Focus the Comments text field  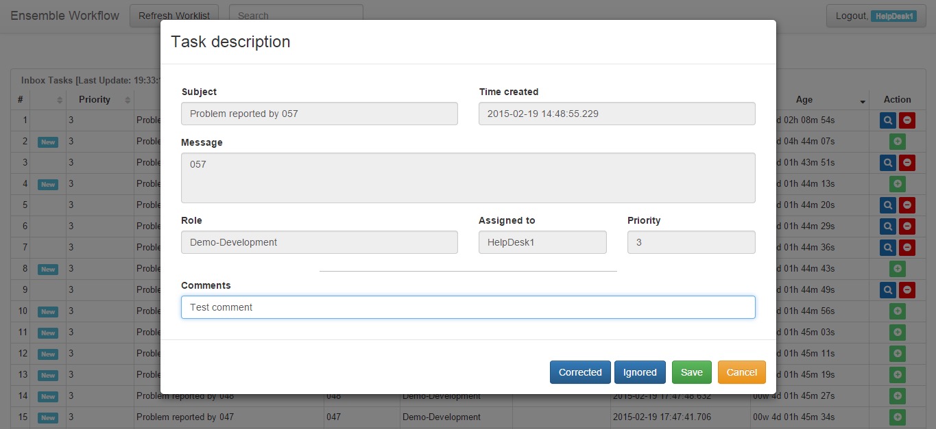(468, 307)
